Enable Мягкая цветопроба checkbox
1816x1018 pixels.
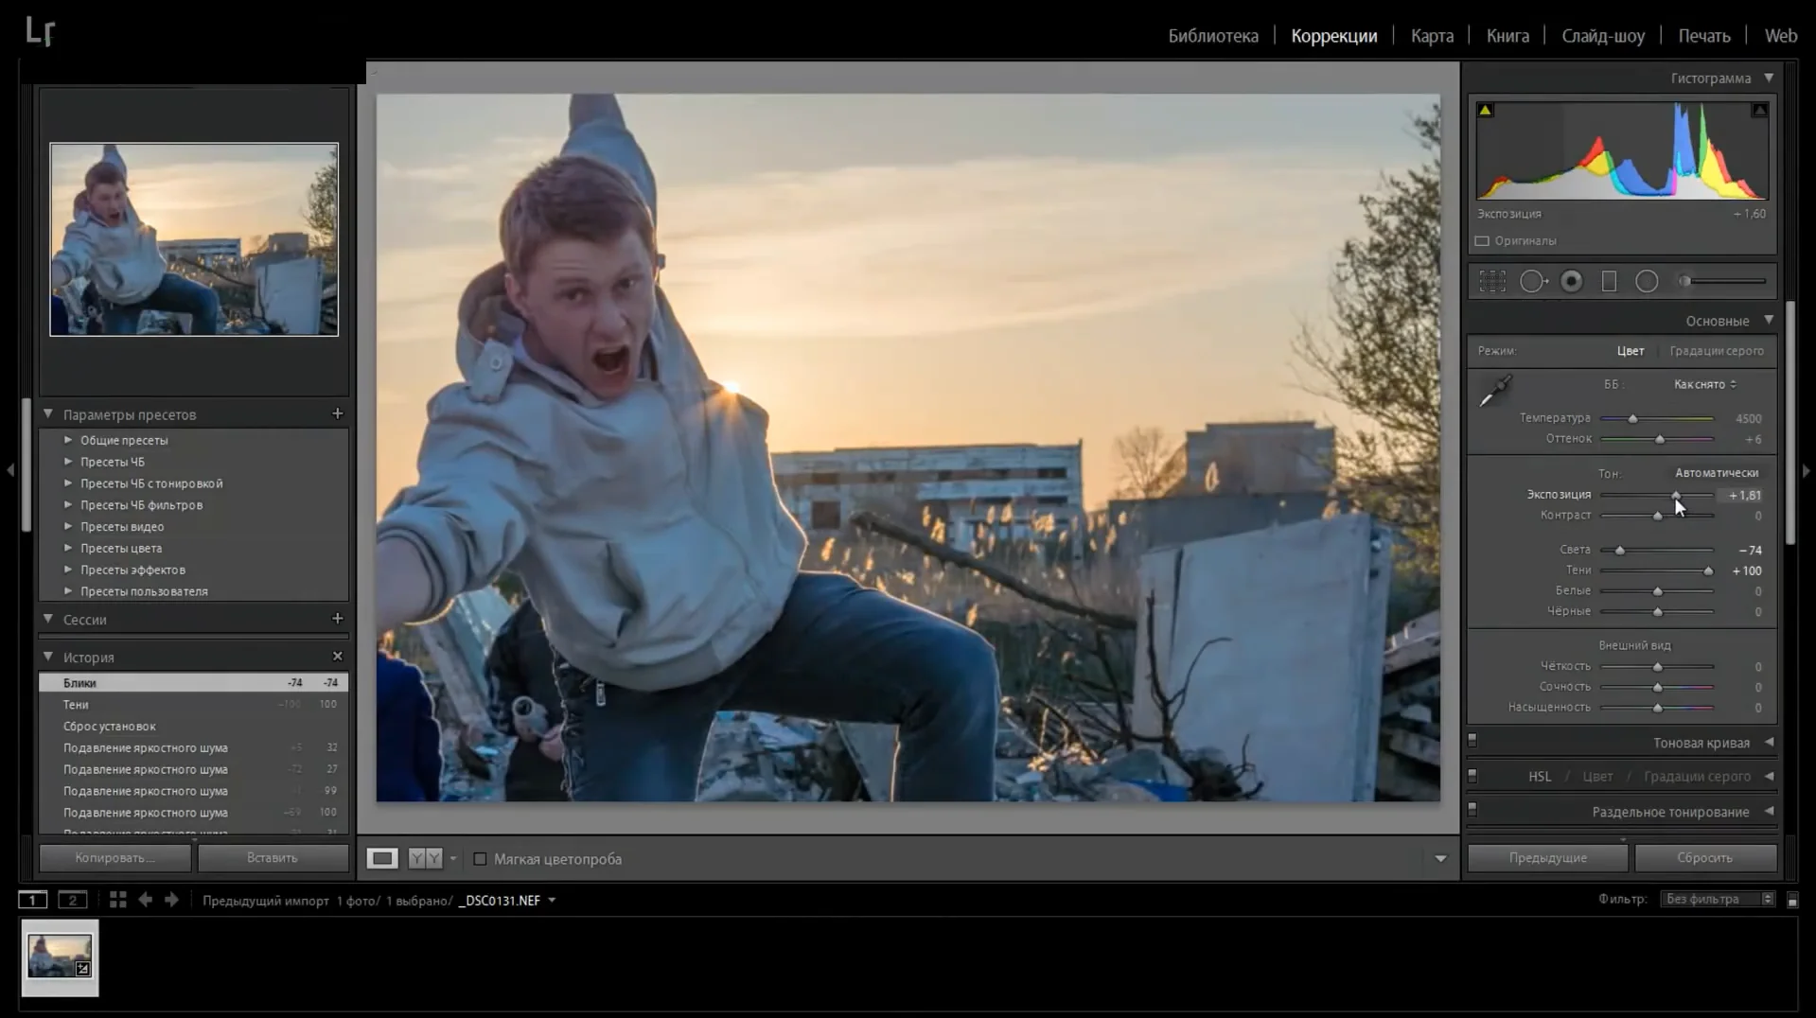[x=480, y=859]
